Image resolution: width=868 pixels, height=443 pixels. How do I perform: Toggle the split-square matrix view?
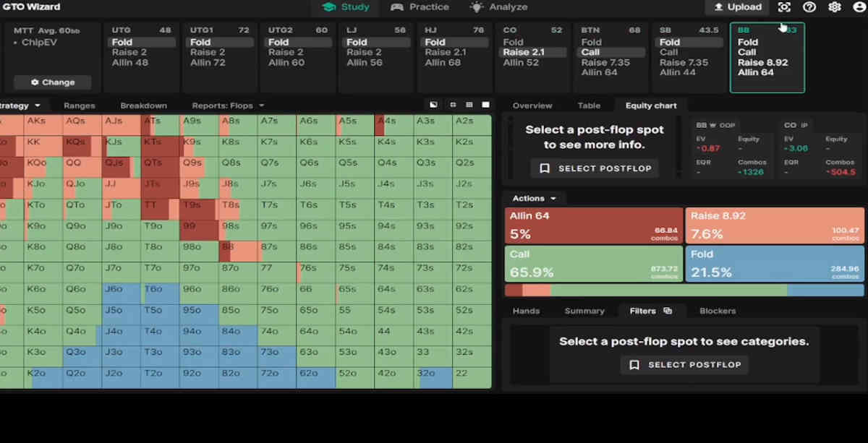pyautogui.click(x=433, y=105)
